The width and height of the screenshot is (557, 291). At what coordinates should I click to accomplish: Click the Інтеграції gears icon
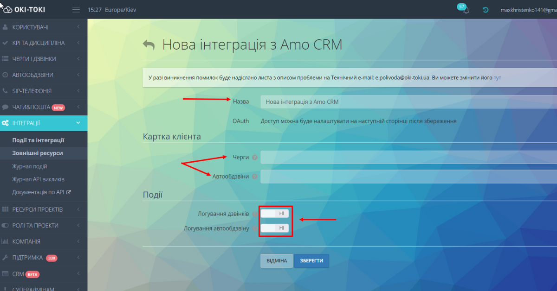6,123
